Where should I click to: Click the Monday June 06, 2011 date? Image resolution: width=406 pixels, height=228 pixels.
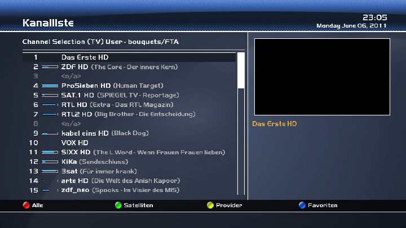click(352, 26)
